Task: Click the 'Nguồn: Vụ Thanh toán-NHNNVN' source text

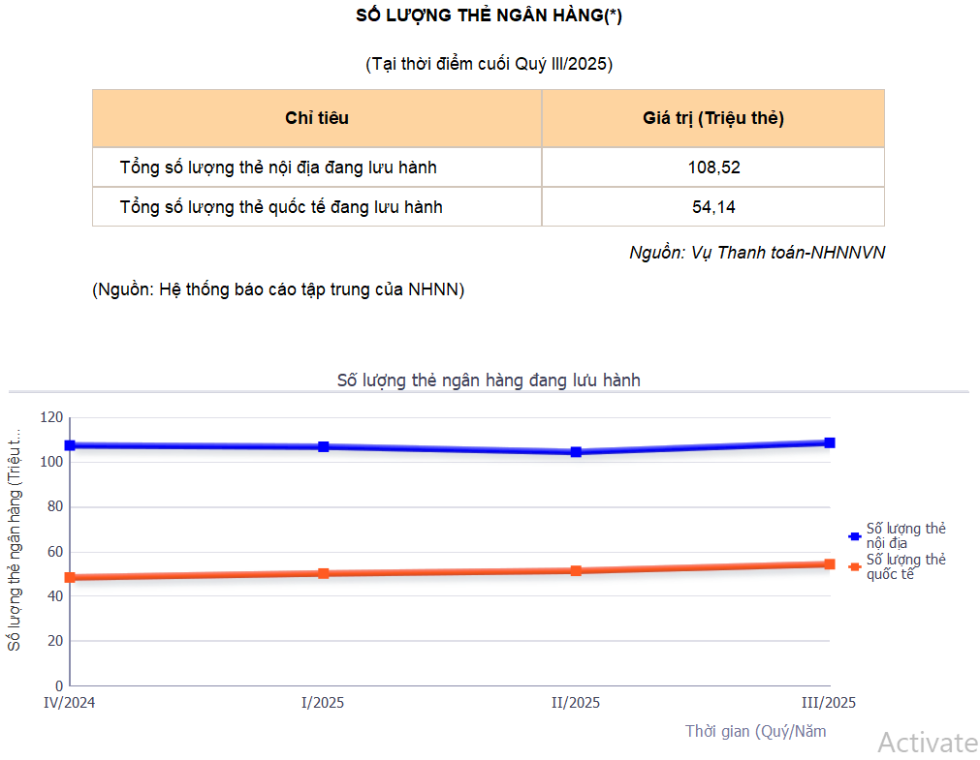Action: tap(757, 253)
